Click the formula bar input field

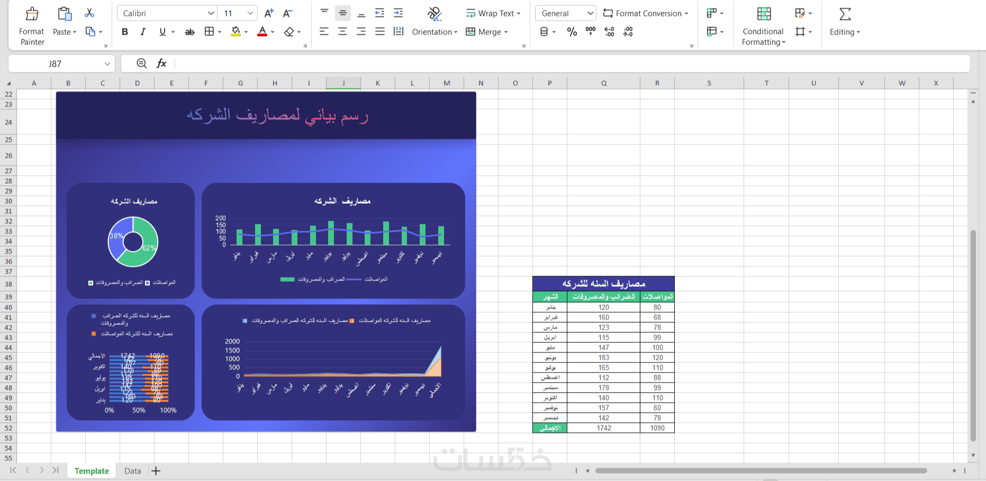(572, 63)
